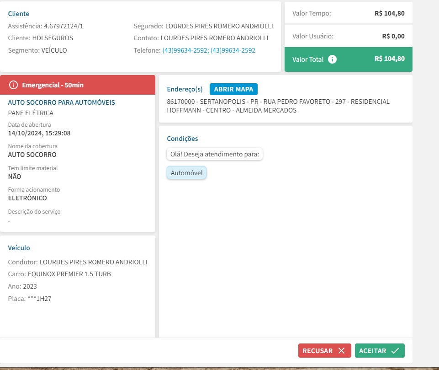This screenshot has width=439, height=370.
Task: Click the address text starting with 86170000
Action: click(278, 106)
